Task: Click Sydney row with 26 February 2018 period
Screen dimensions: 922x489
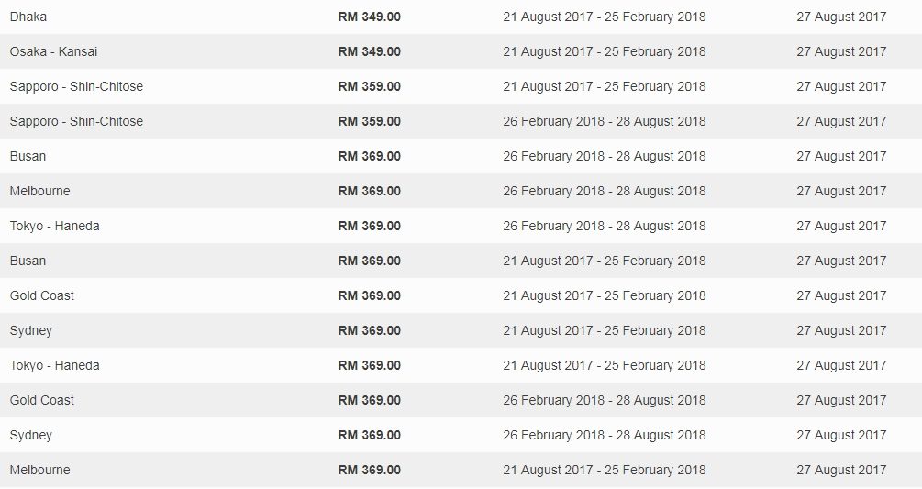Action: coord(461,435)
